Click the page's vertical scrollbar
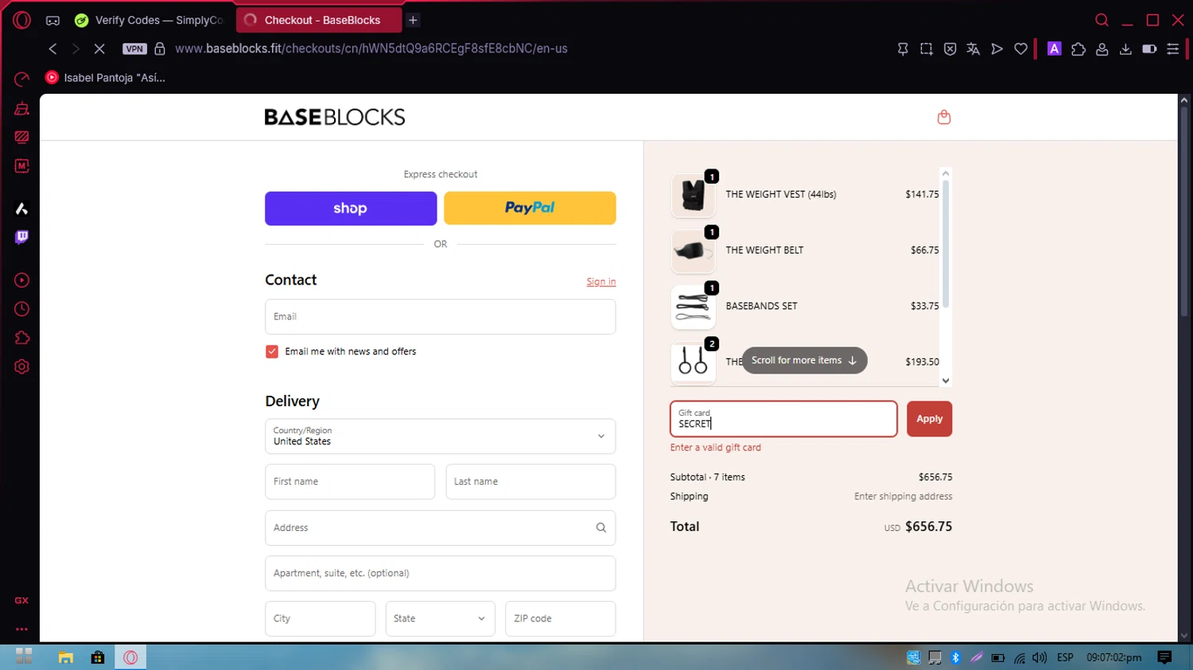The width and height of the screenshot is (1193, 670). point(1183,211)
